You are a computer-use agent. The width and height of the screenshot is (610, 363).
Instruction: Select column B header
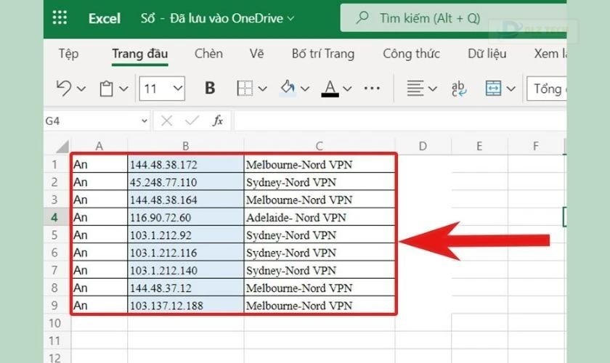pos(186,147)
